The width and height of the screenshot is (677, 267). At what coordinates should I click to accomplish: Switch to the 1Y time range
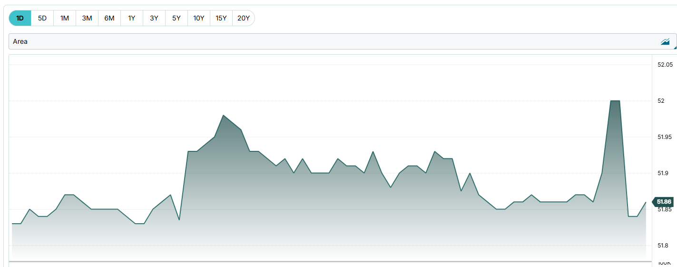coord(132,18)
